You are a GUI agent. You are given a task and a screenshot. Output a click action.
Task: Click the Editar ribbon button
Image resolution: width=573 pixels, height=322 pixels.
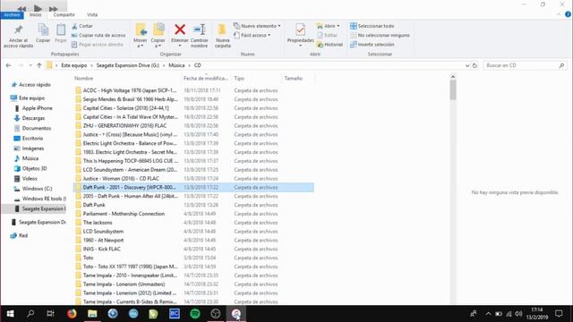pyautogui.click(x=327, y=36)
